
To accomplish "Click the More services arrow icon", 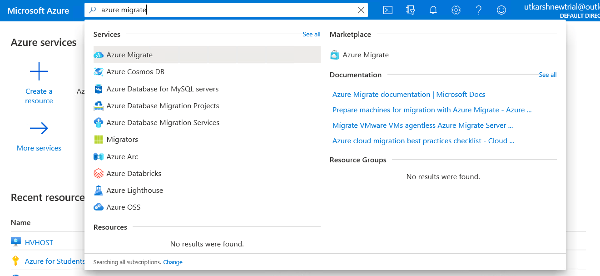I will point(39,129).
